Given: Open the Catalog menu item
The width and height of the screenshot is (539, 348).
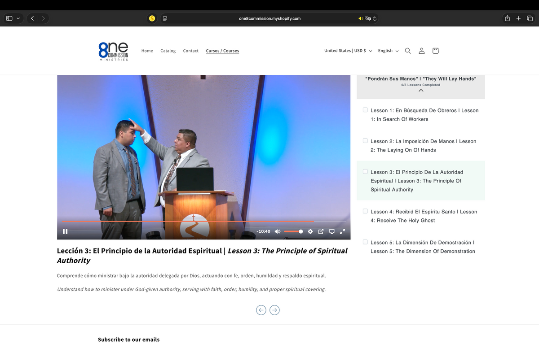Looking at the screenshot, I should [x=168, y=51].
